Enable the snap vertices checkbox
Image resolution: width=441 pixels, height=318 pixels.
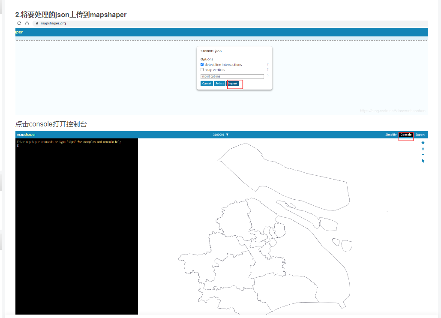202,70
